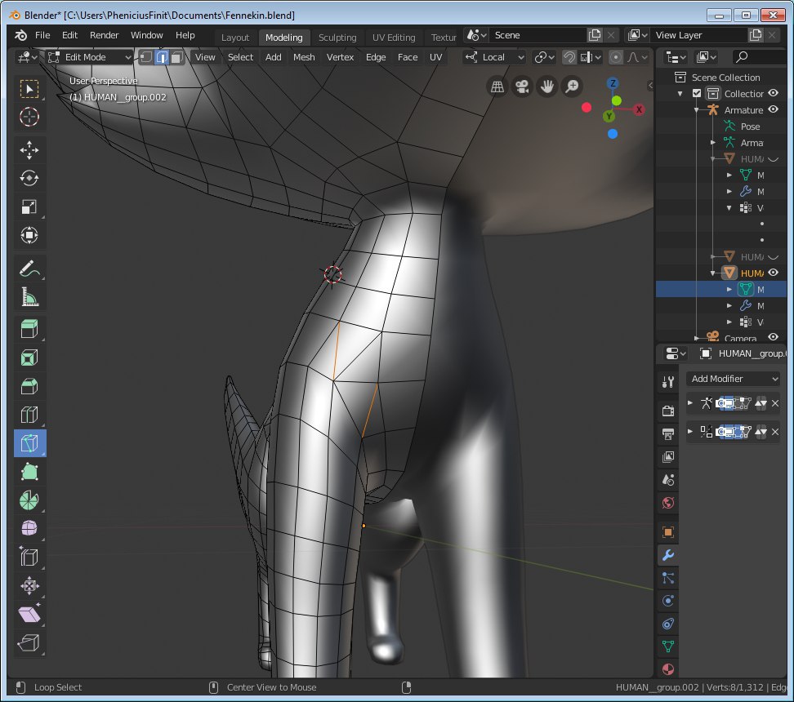The height and width of the screenshot is (702, 794).
Task: Click the zoom view magnifier icon
Action: [572, 87]
